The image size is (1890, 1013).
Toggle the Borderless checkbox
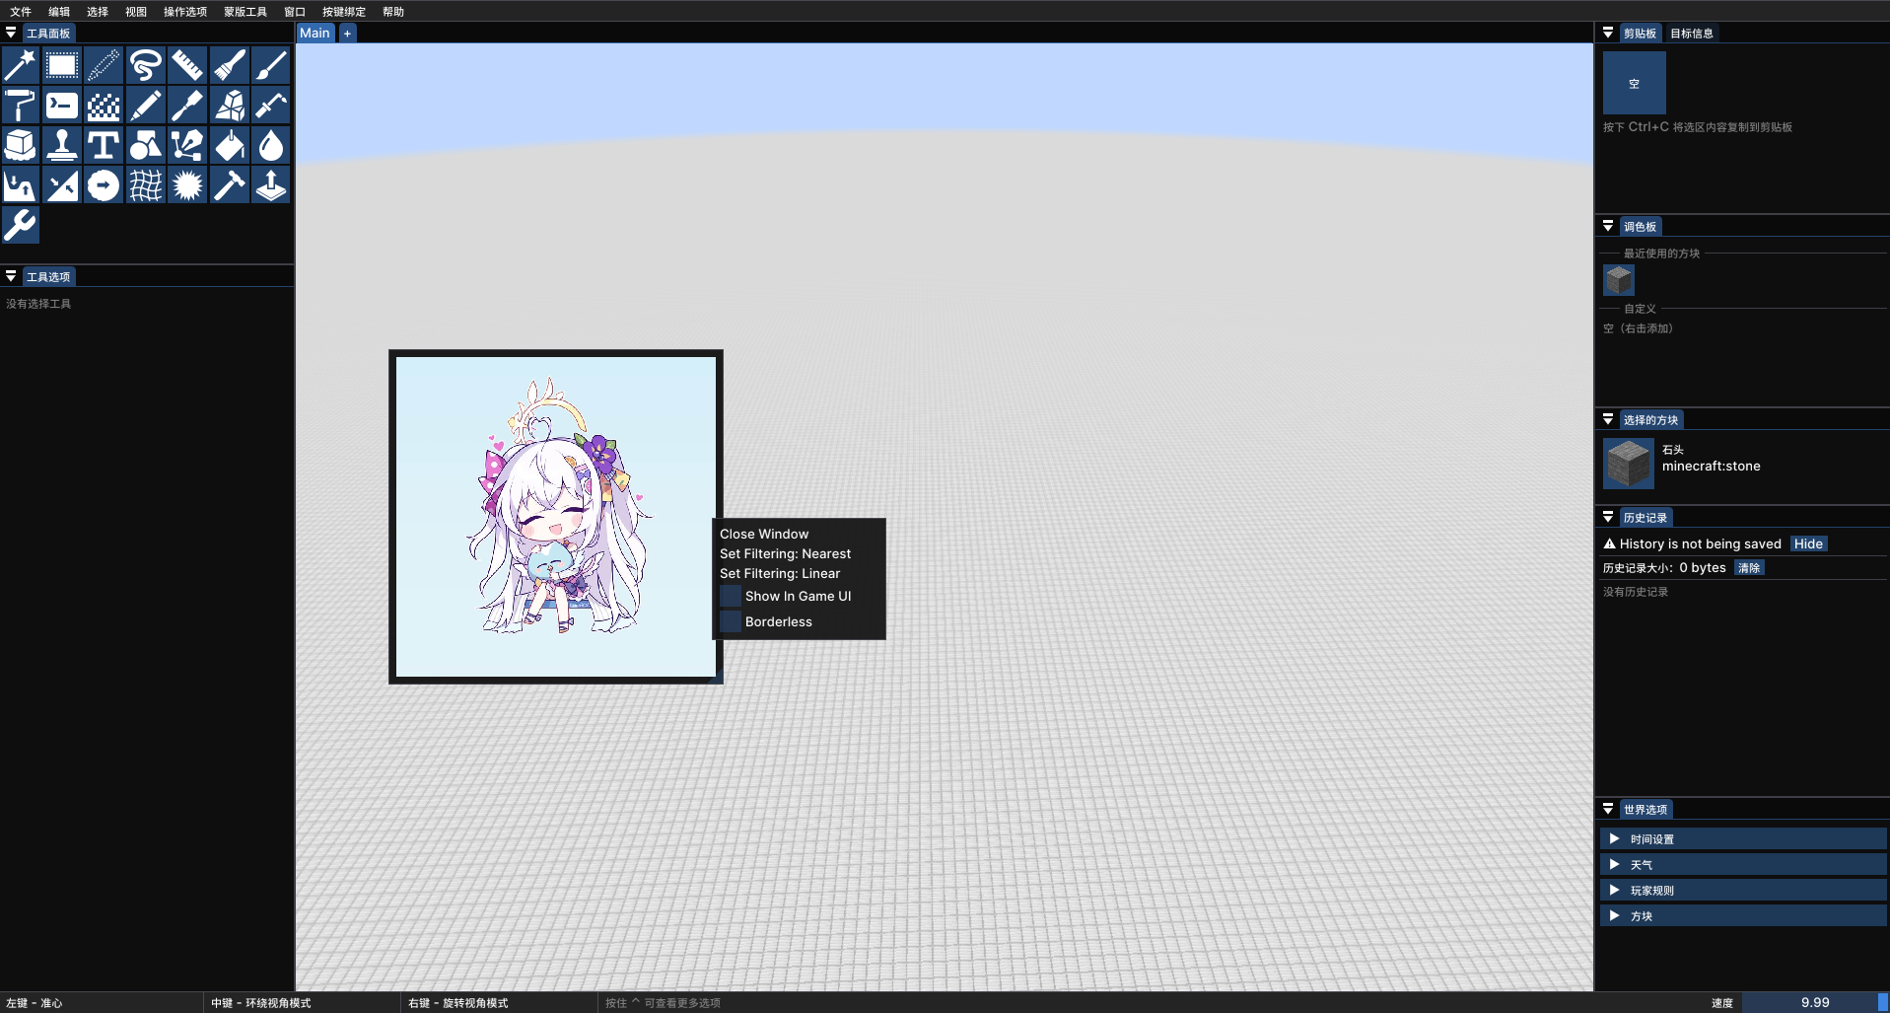tap(731, 621)
